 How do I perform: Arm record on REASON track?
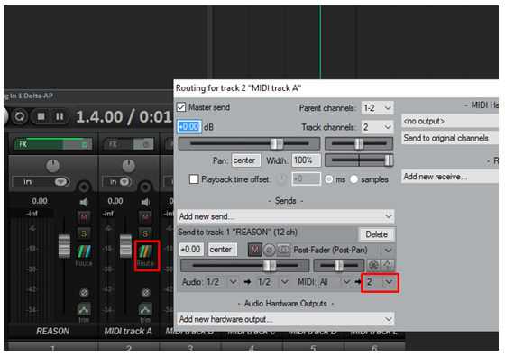(84, 187)
